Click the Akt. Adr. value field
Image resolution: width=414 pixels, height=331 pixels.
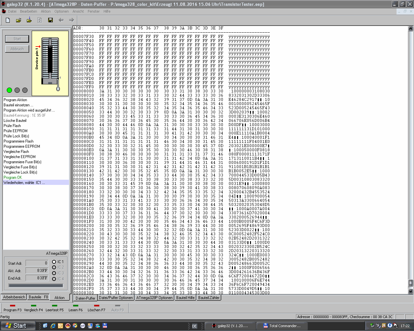click(37, 271)
